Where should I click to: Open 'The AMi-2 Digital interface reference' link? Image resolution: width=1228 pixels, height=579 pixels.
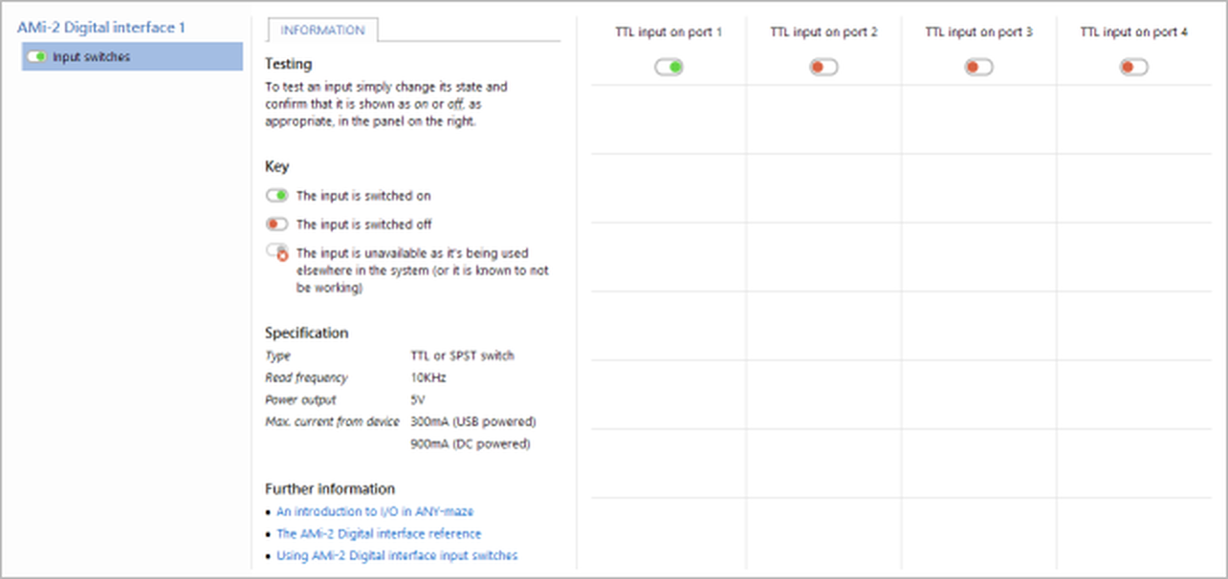[379, 534]
